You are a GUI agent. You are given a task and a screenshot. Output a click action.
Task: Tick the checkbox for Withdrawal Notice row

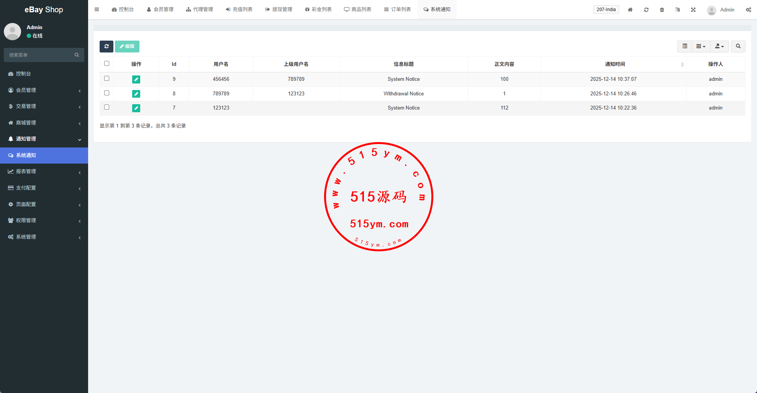point(107,93)
